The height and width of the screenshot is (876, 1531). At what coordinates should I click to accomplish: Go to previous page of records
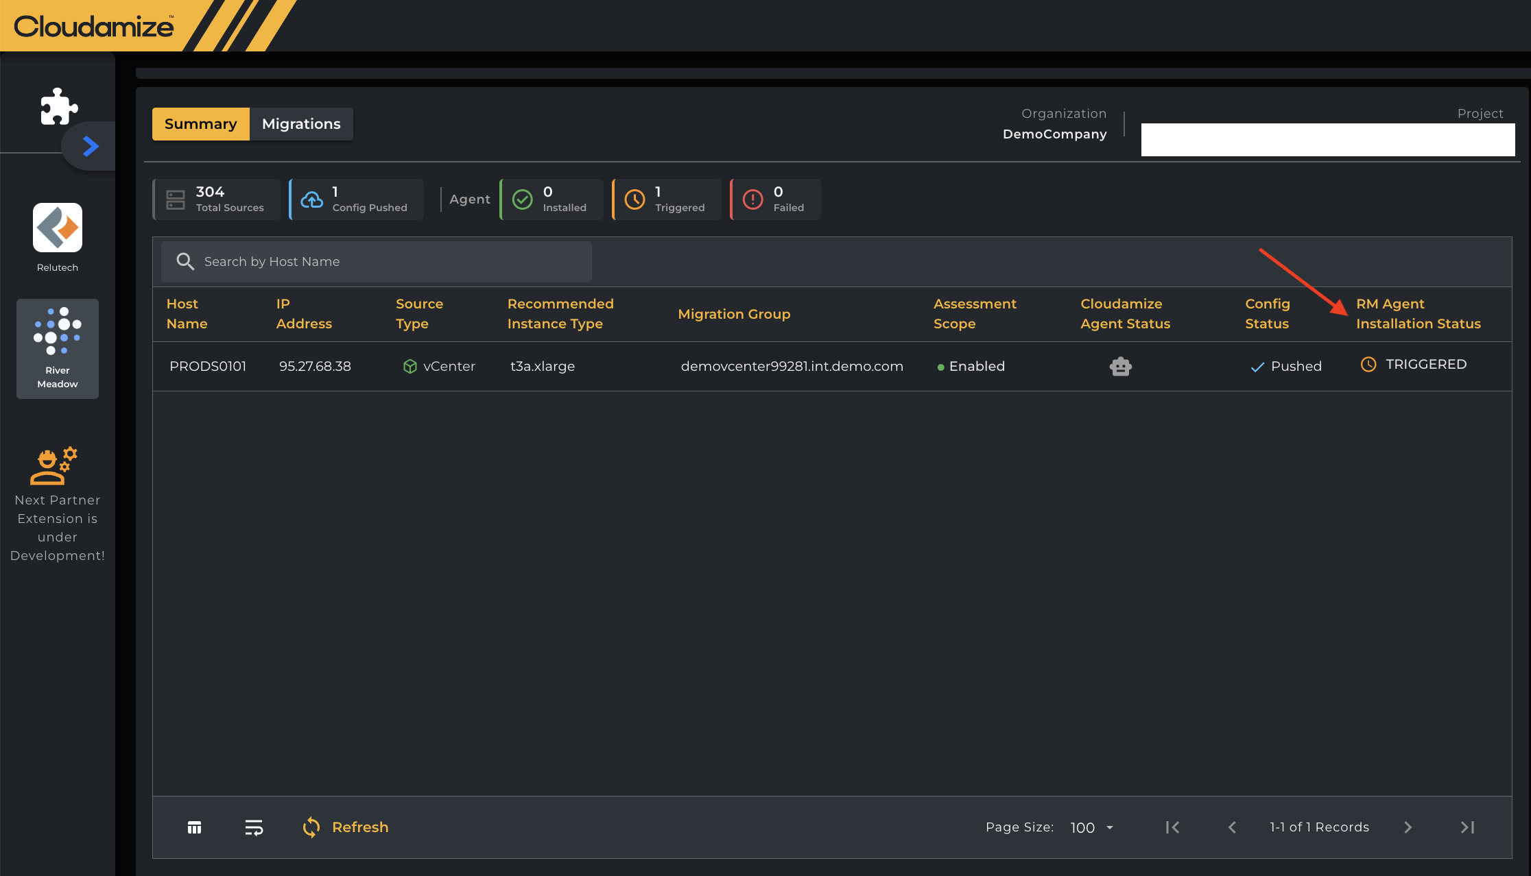pyautogui.click(x=1232, y=827)
